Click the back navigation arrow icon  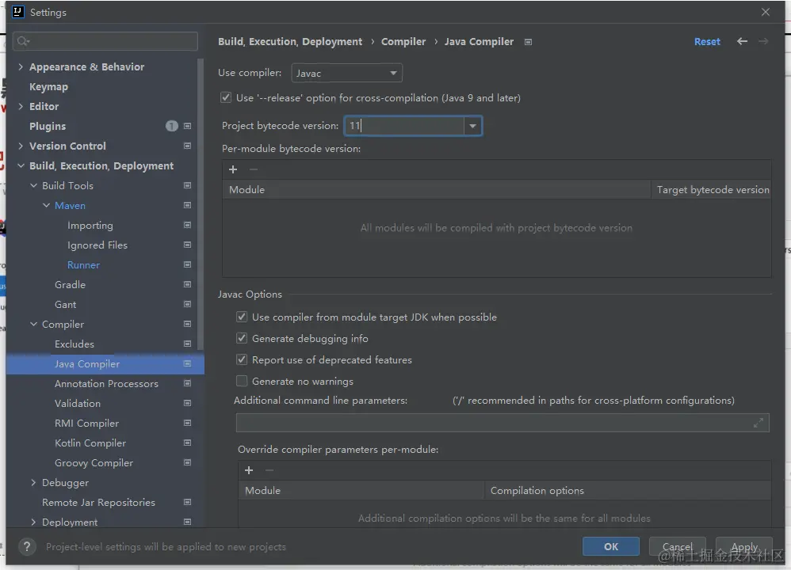pyautogui.click(x=742, y=41)
